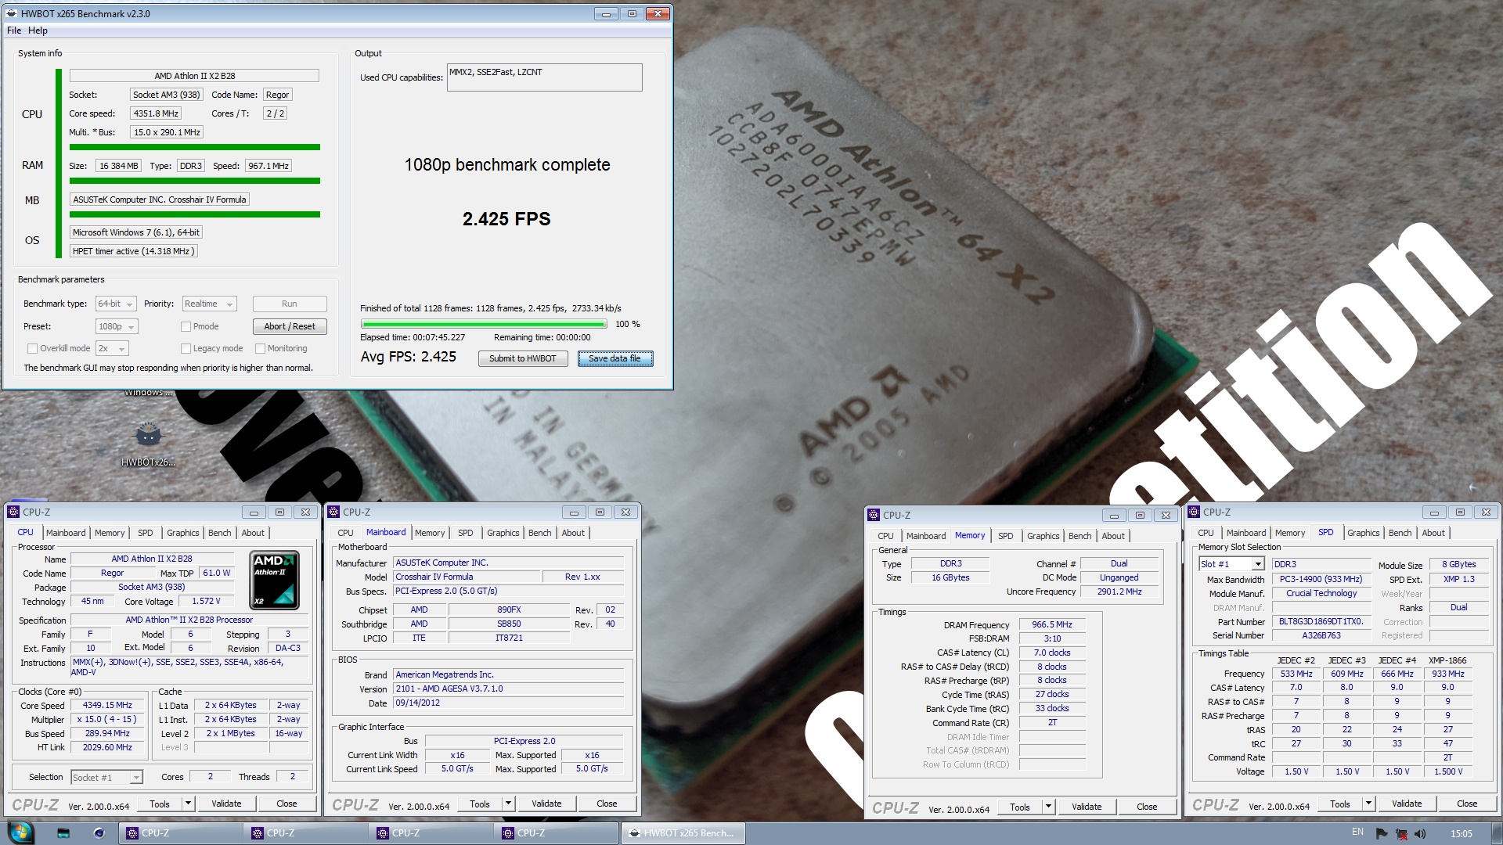Screen dimensions: 1503x845
Task: Click Validate in CPU-Z CPU tab window
Action: [x=226, y=804]
